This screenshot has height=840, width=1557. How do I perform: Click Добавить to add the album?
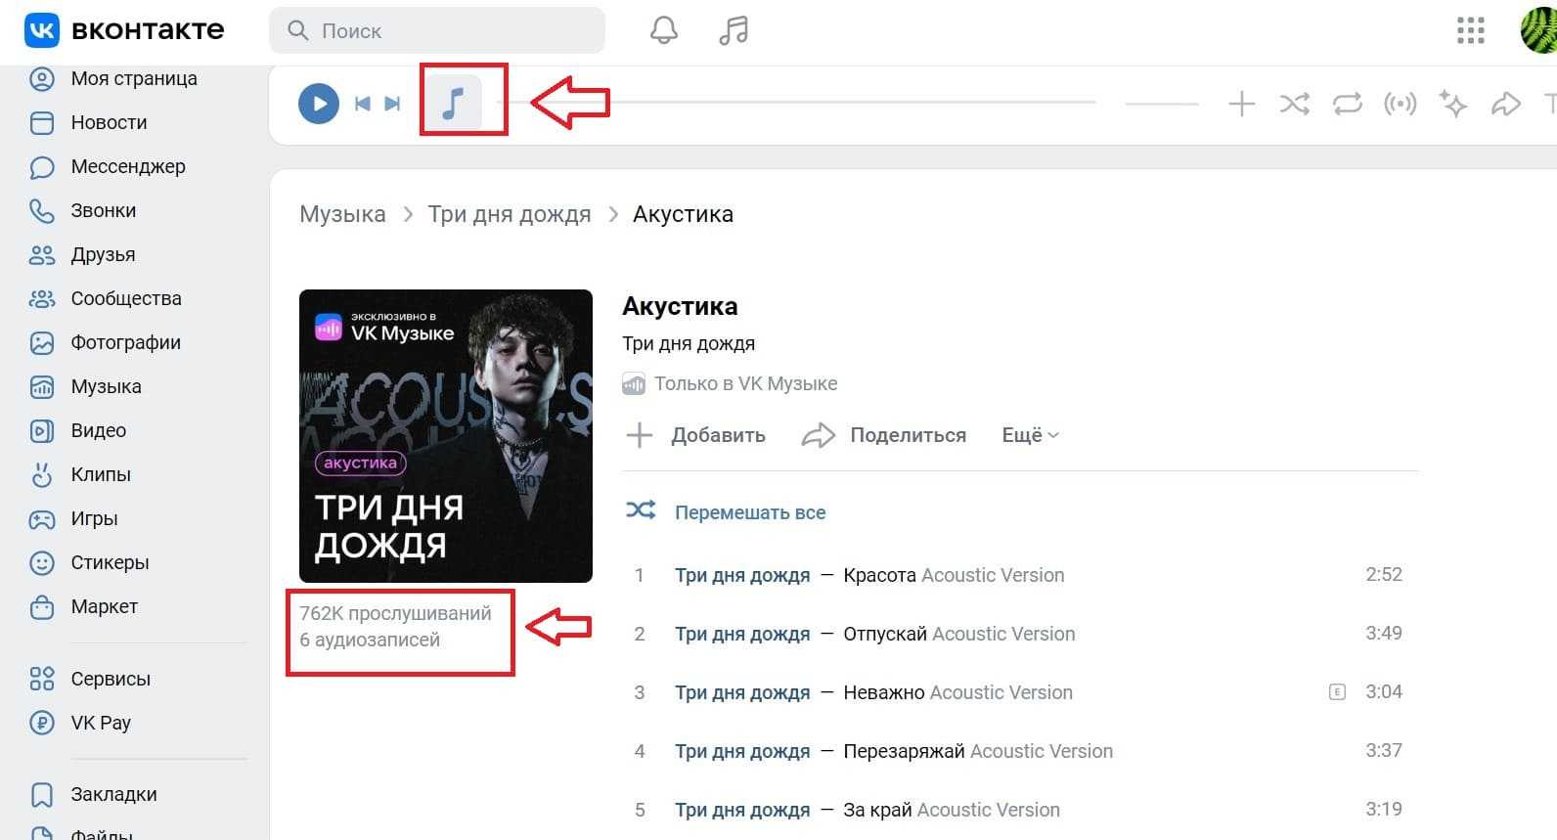coord(696,435)
